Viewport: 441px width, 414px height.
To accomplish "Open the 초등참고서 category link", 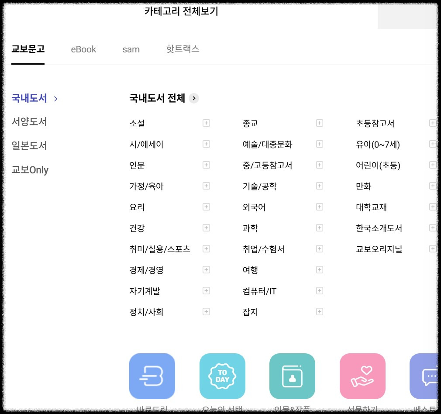I will [x=375, y=123].
